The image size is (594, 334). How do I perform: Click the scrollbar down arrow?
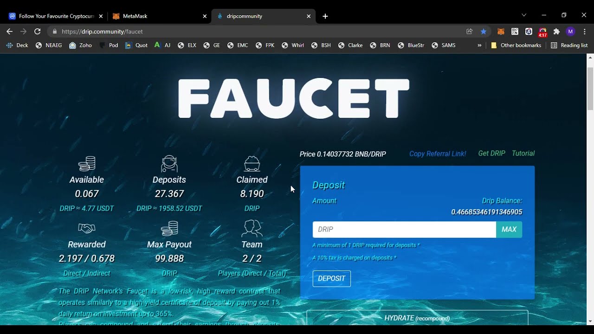tap(590, 321)
